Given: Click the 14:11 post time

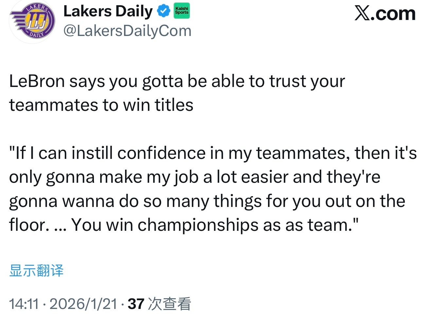Looking at the screenshot, I should [24, 304].
